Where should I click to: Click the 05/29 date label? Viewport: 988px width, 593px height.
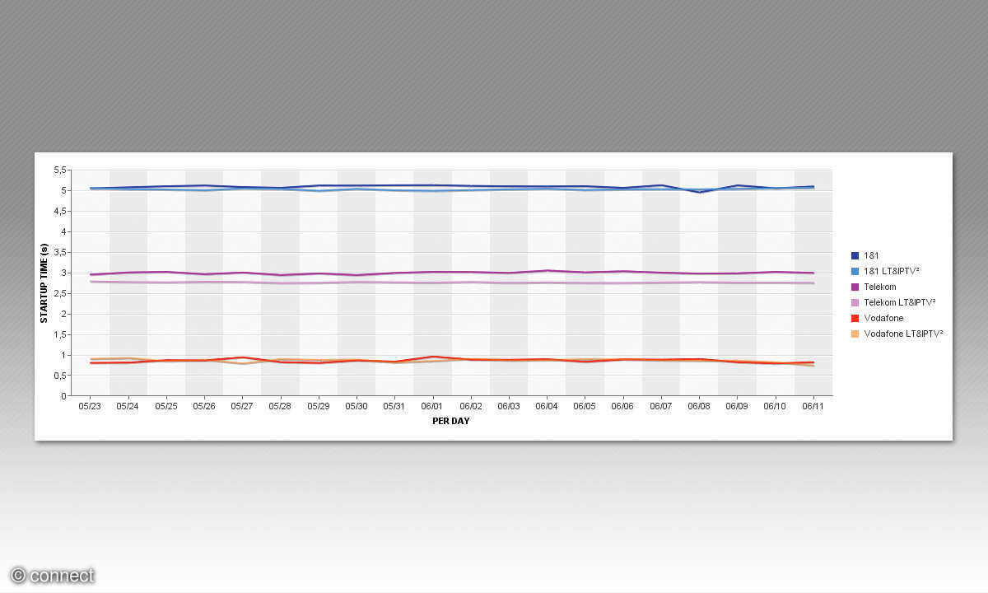tap(318, 406)
